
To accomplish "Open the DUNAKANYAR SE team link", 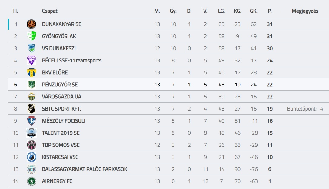I will tap(61, 24).
